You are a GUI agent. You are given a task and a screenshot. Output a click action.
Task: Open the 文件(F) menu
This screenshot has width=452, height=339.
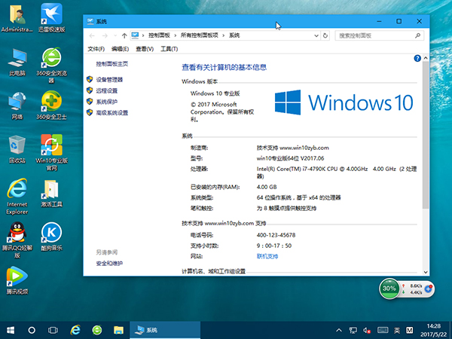coord(96,49)
